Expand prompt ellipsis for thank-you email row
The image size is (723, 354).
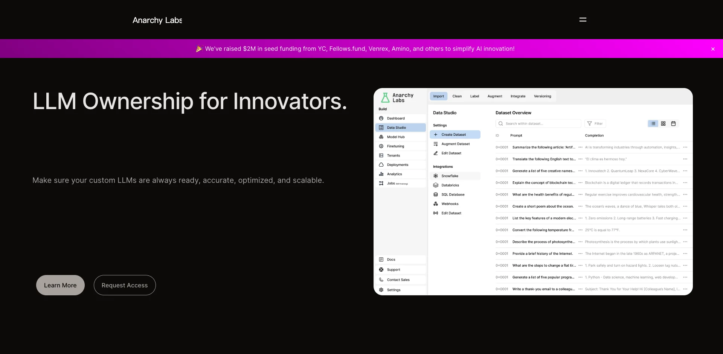point(580,289)
